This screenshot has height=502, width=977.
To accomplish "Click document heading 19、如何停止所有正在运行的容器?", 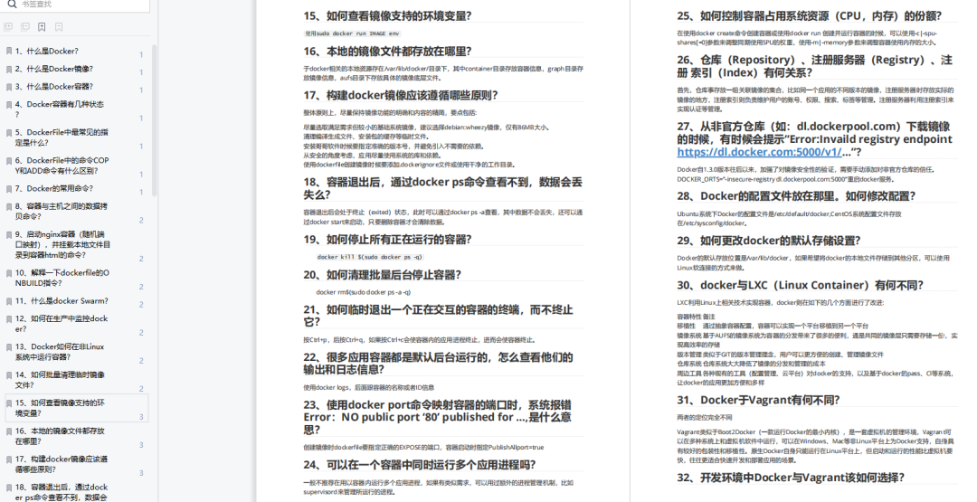I will pyautogui.click(x=387, y=240).
